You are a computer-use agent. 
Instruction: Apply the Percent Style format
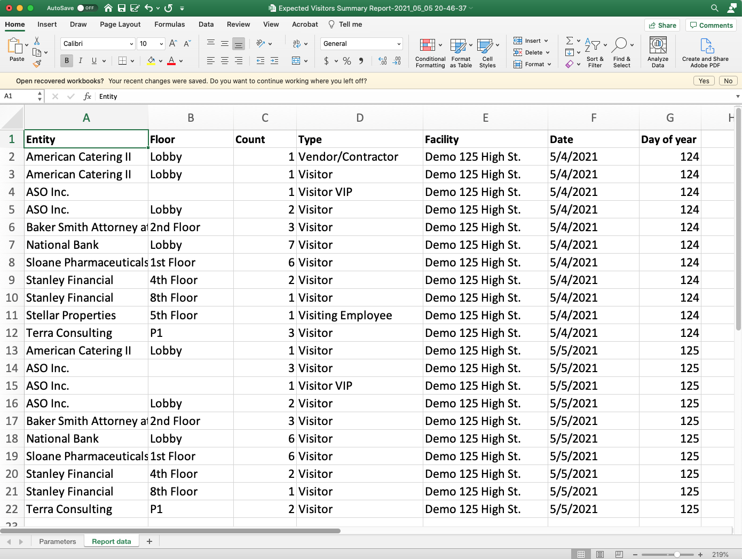point(346,61)
